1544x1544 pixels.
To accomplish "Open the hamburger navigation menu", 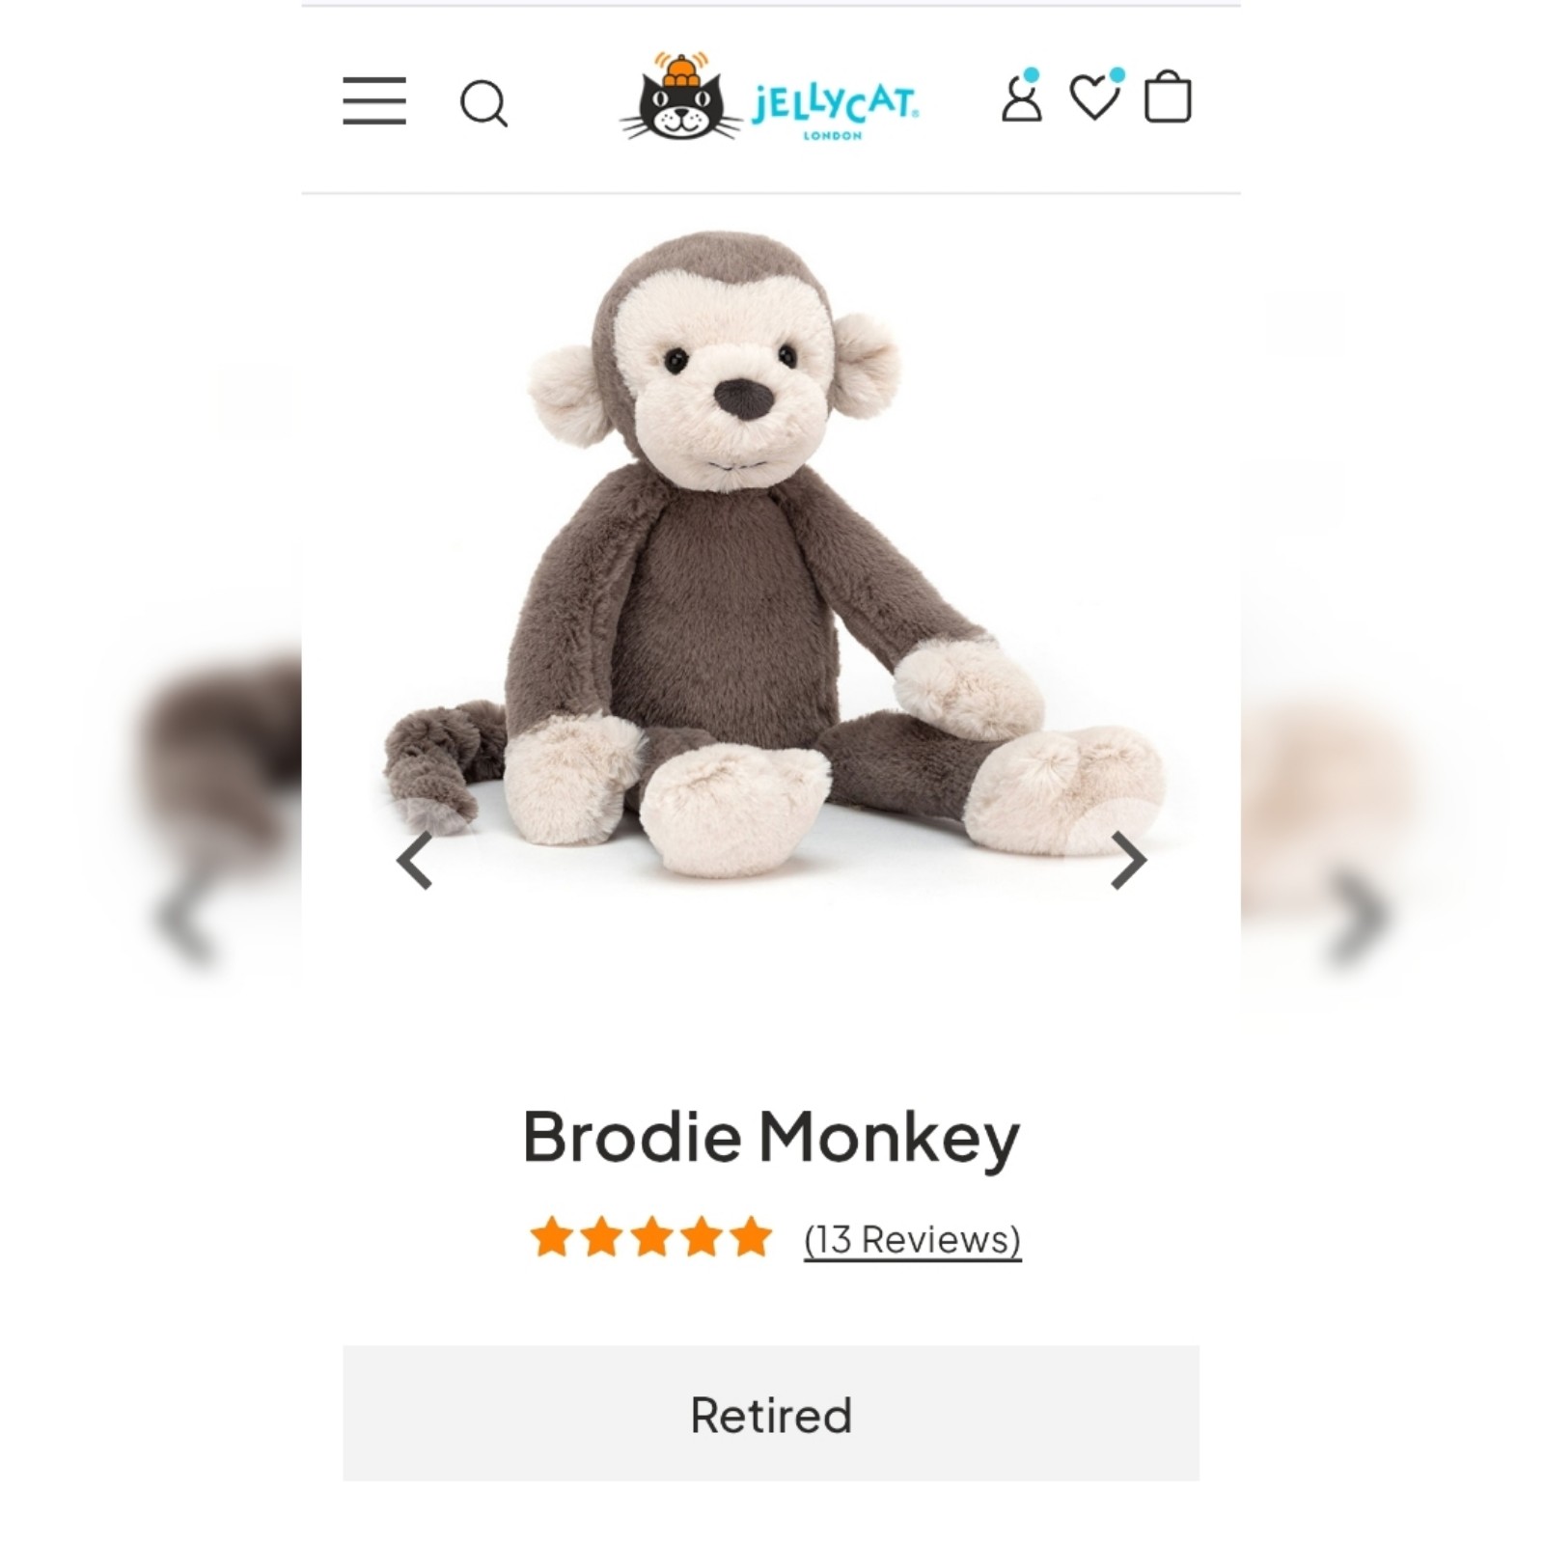I will coord(374,101).
